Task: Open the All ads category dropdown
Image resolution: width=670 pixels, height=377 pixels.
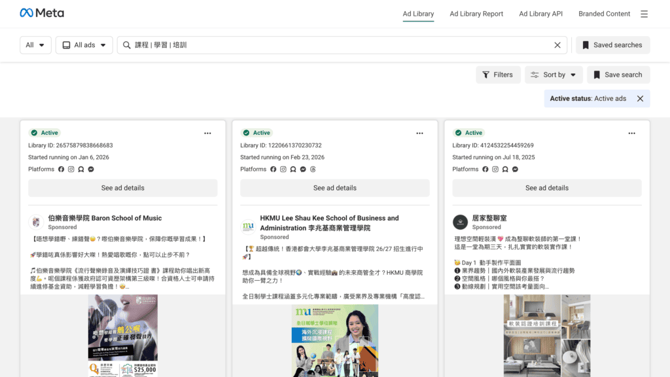Action: coord(84,45)
